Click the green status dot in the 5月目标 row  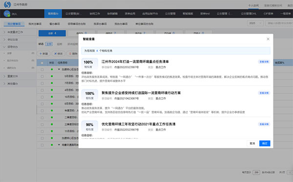coord(52,76)
